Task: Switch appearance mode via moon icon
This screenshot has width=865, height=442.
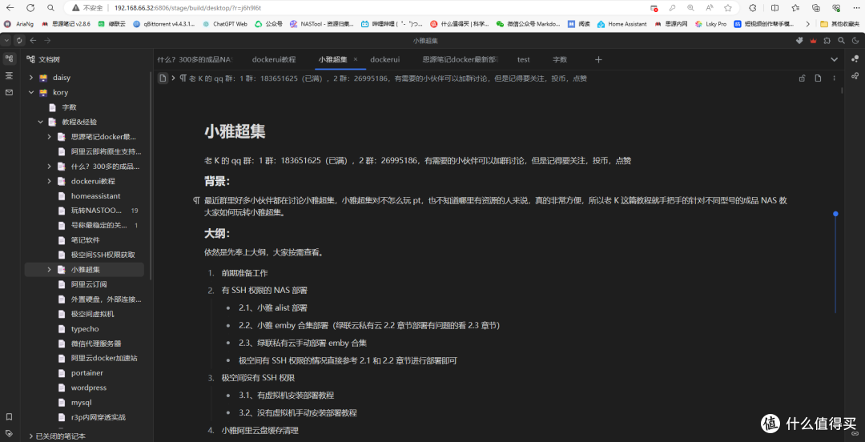Action: pos(855,40)
